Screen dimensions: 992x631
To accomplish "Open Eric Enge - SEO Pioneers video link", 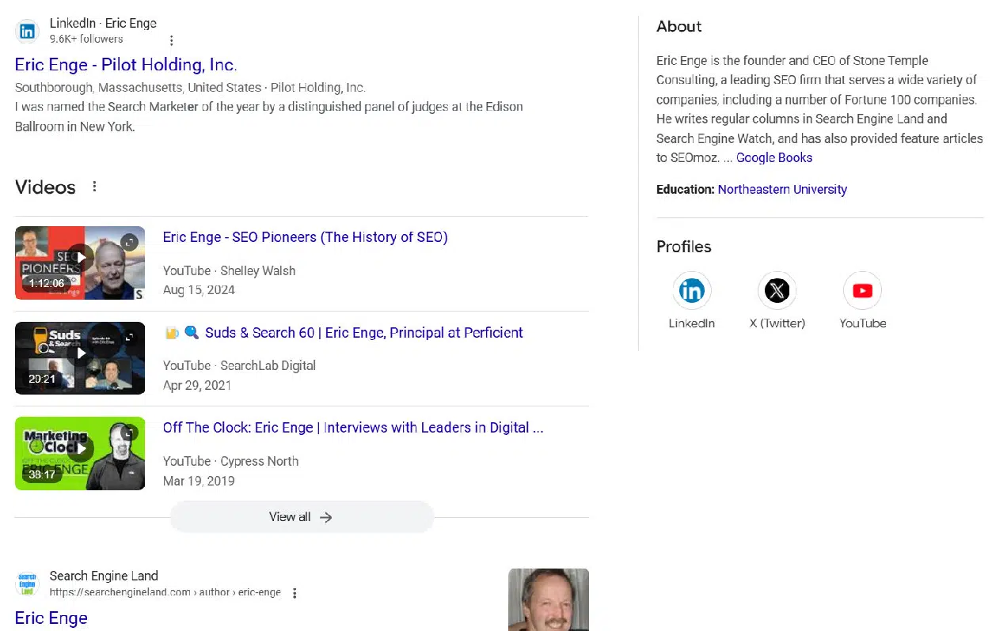I will [306, 237].
